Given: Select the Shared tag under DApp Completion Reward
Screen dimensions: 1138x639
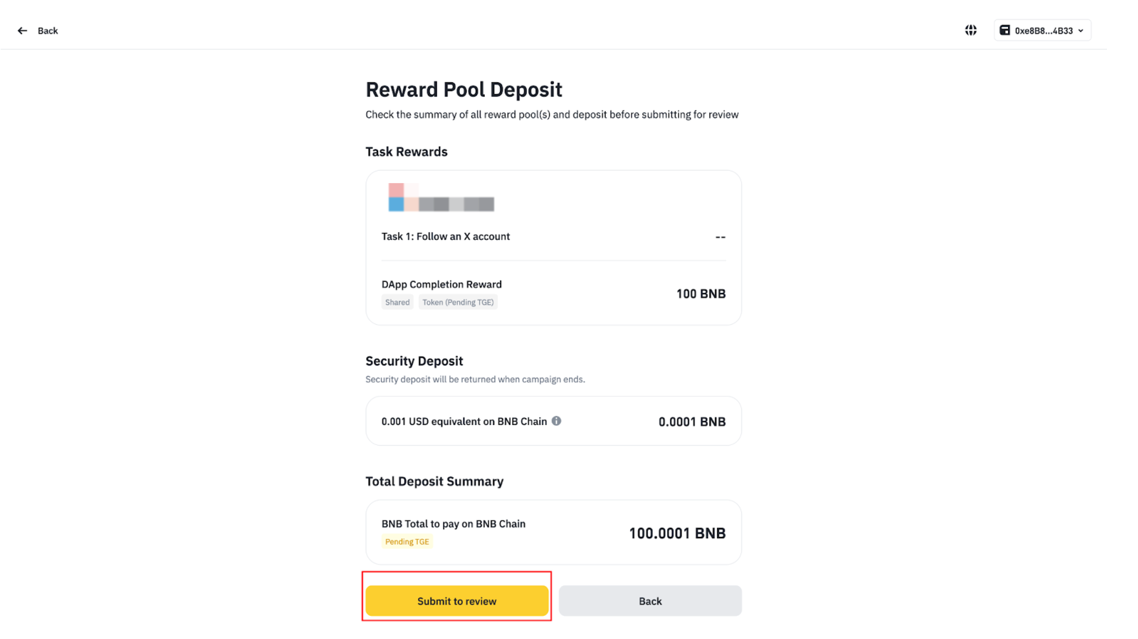Looking at the screenshot, I should point(397,302).
